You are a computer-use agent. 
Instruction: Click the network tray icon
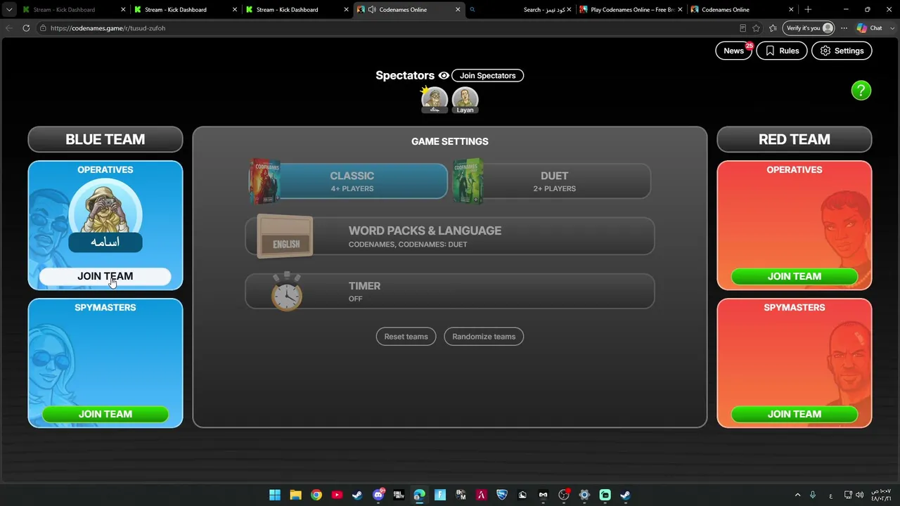848,495
